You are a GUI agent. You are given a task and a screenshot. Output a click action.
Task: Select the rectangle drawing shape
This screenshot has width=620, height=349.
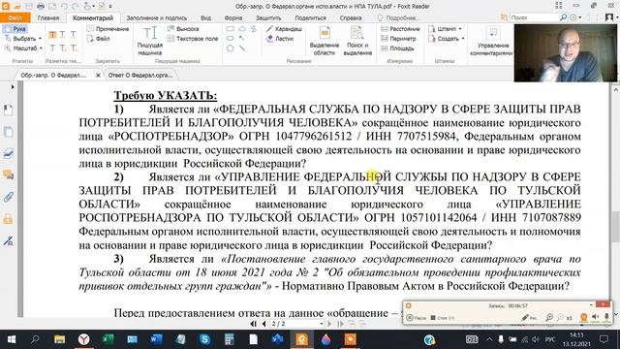[231, 29]
